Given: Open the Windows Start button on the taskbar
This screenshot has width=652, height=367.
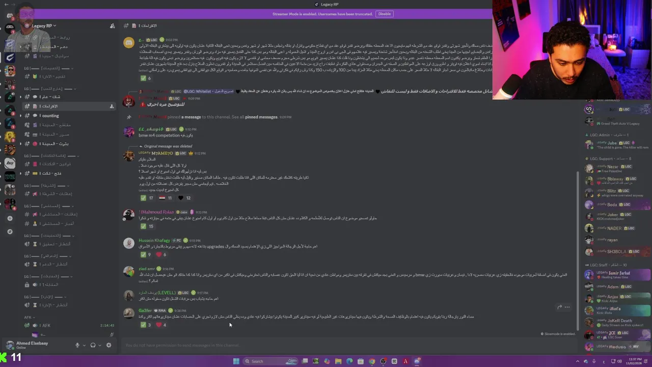Looking at the screenshot, I should [236, 361].
